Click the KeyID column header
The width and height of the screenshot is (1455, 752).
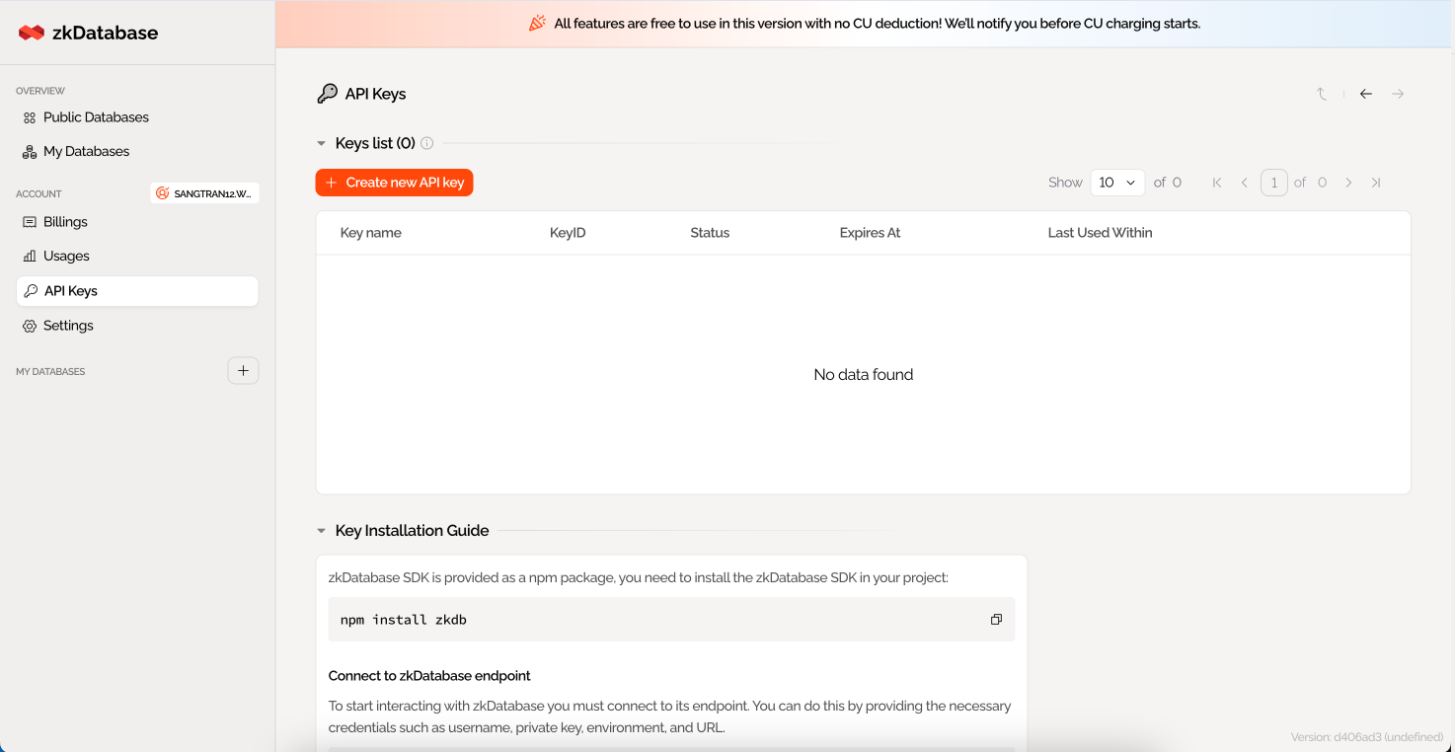click(x=568, y=233)
